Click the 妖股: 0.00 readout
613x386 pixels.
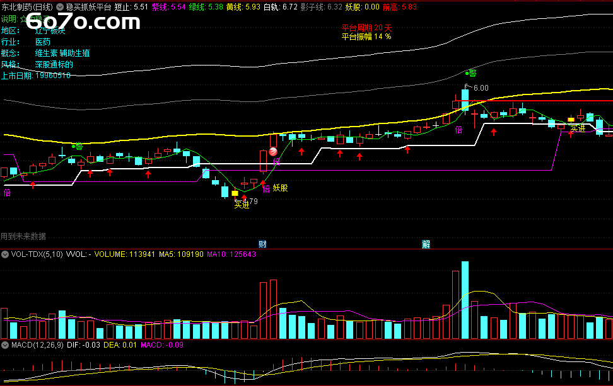363,7
